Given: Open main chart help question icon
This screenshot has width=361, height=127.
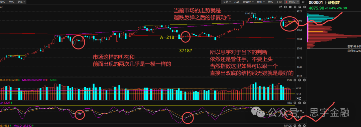Looking at the screenshot, I should tap(300, 7).
